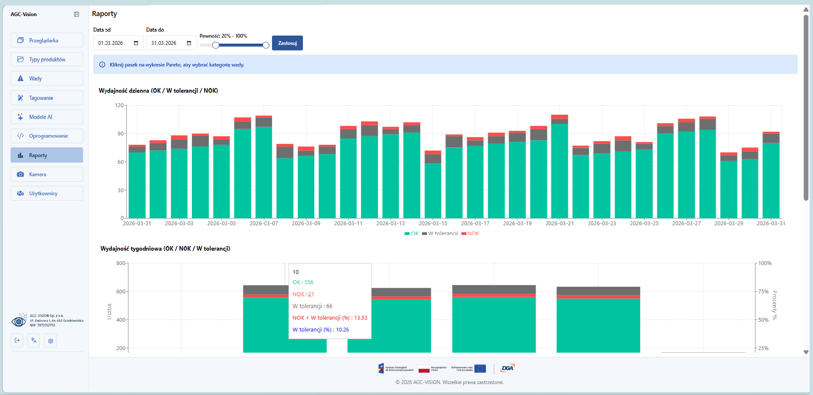Open the Oprogramowanie page
The height and width of the screenshot is (395, 813).
(x=47, y=136)
